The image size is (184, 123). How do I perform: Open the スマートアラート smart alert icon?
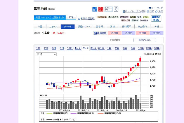[x=108, y=9]
